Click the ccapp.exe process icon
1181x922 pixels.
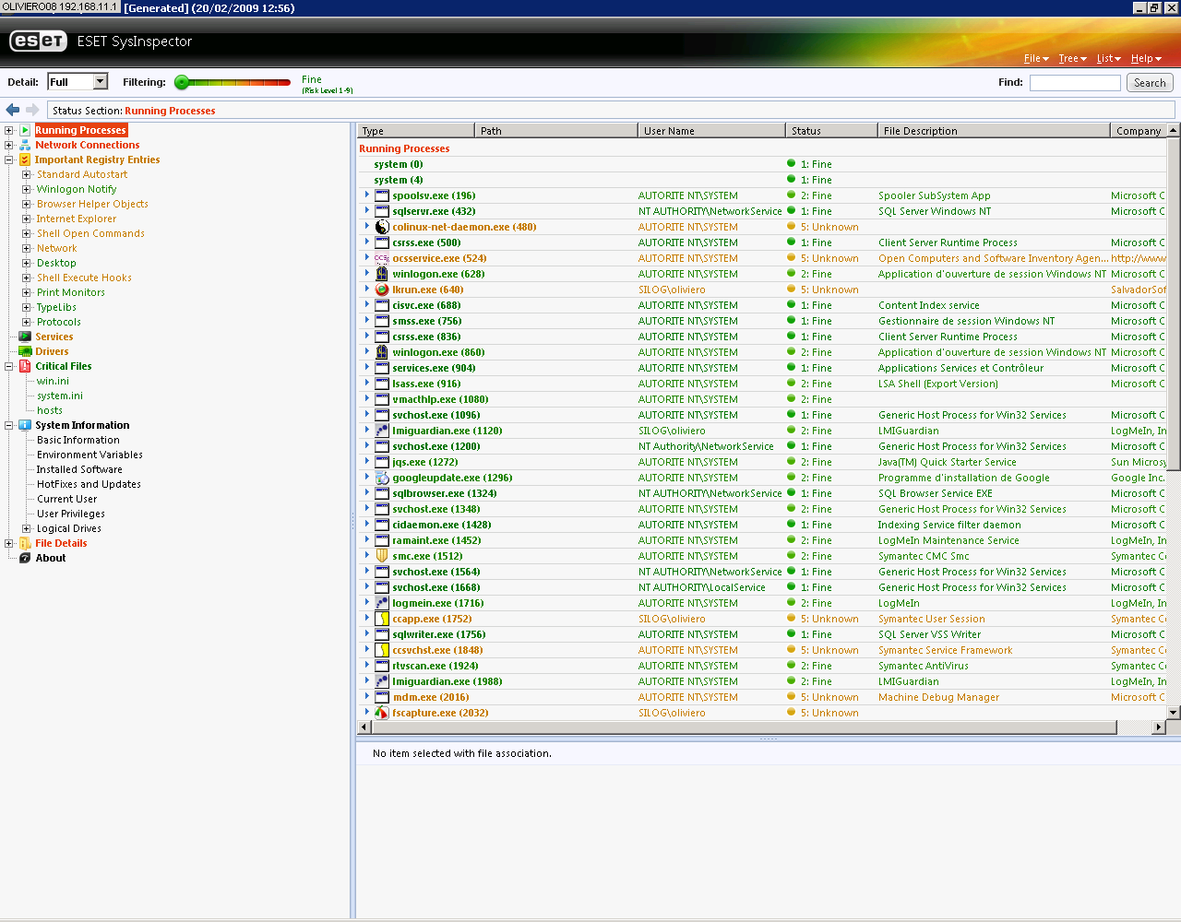click(x=382, y=619)
